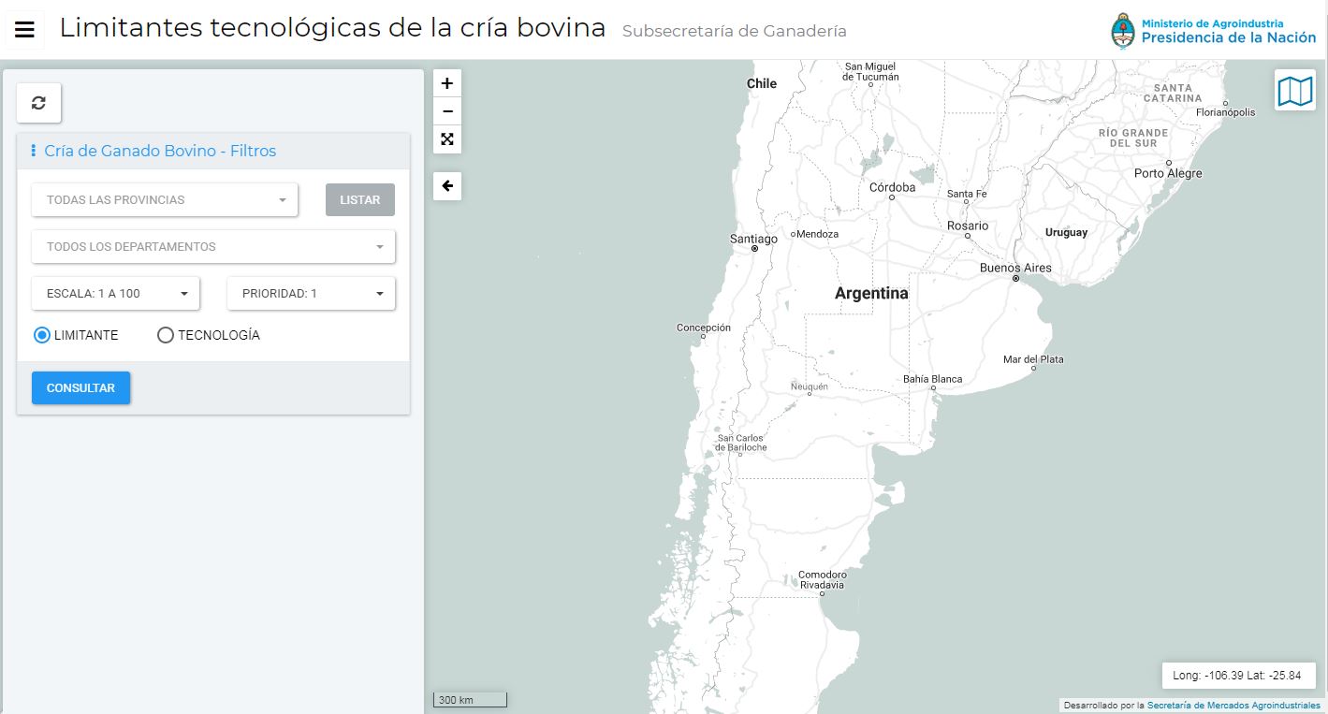Screen dimensions: 1328x714
Task: Expand the Todas las Provincias dropdown
Action: (165, 199)
